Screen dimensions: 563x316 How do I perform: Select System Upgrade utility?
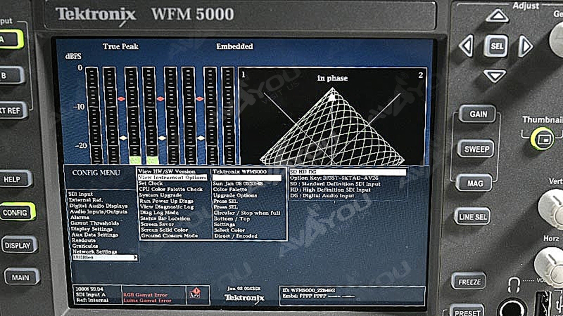tap(161, 195)
